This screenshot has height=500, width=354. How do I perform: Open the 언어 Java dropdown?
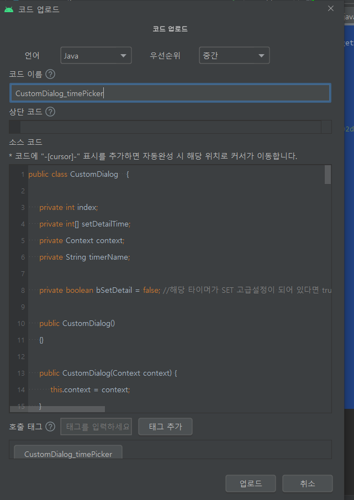click(x=96, y=55)
